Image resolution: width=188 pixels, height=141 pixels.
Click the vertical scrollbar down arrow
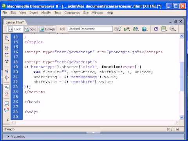(x=181, y=117)
